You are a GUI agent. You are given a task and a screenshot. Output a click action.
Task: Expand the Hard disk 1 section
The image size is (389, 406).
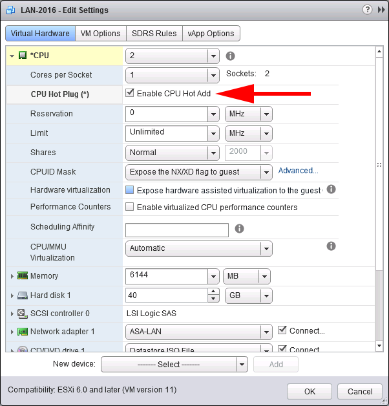coord(12,295)
